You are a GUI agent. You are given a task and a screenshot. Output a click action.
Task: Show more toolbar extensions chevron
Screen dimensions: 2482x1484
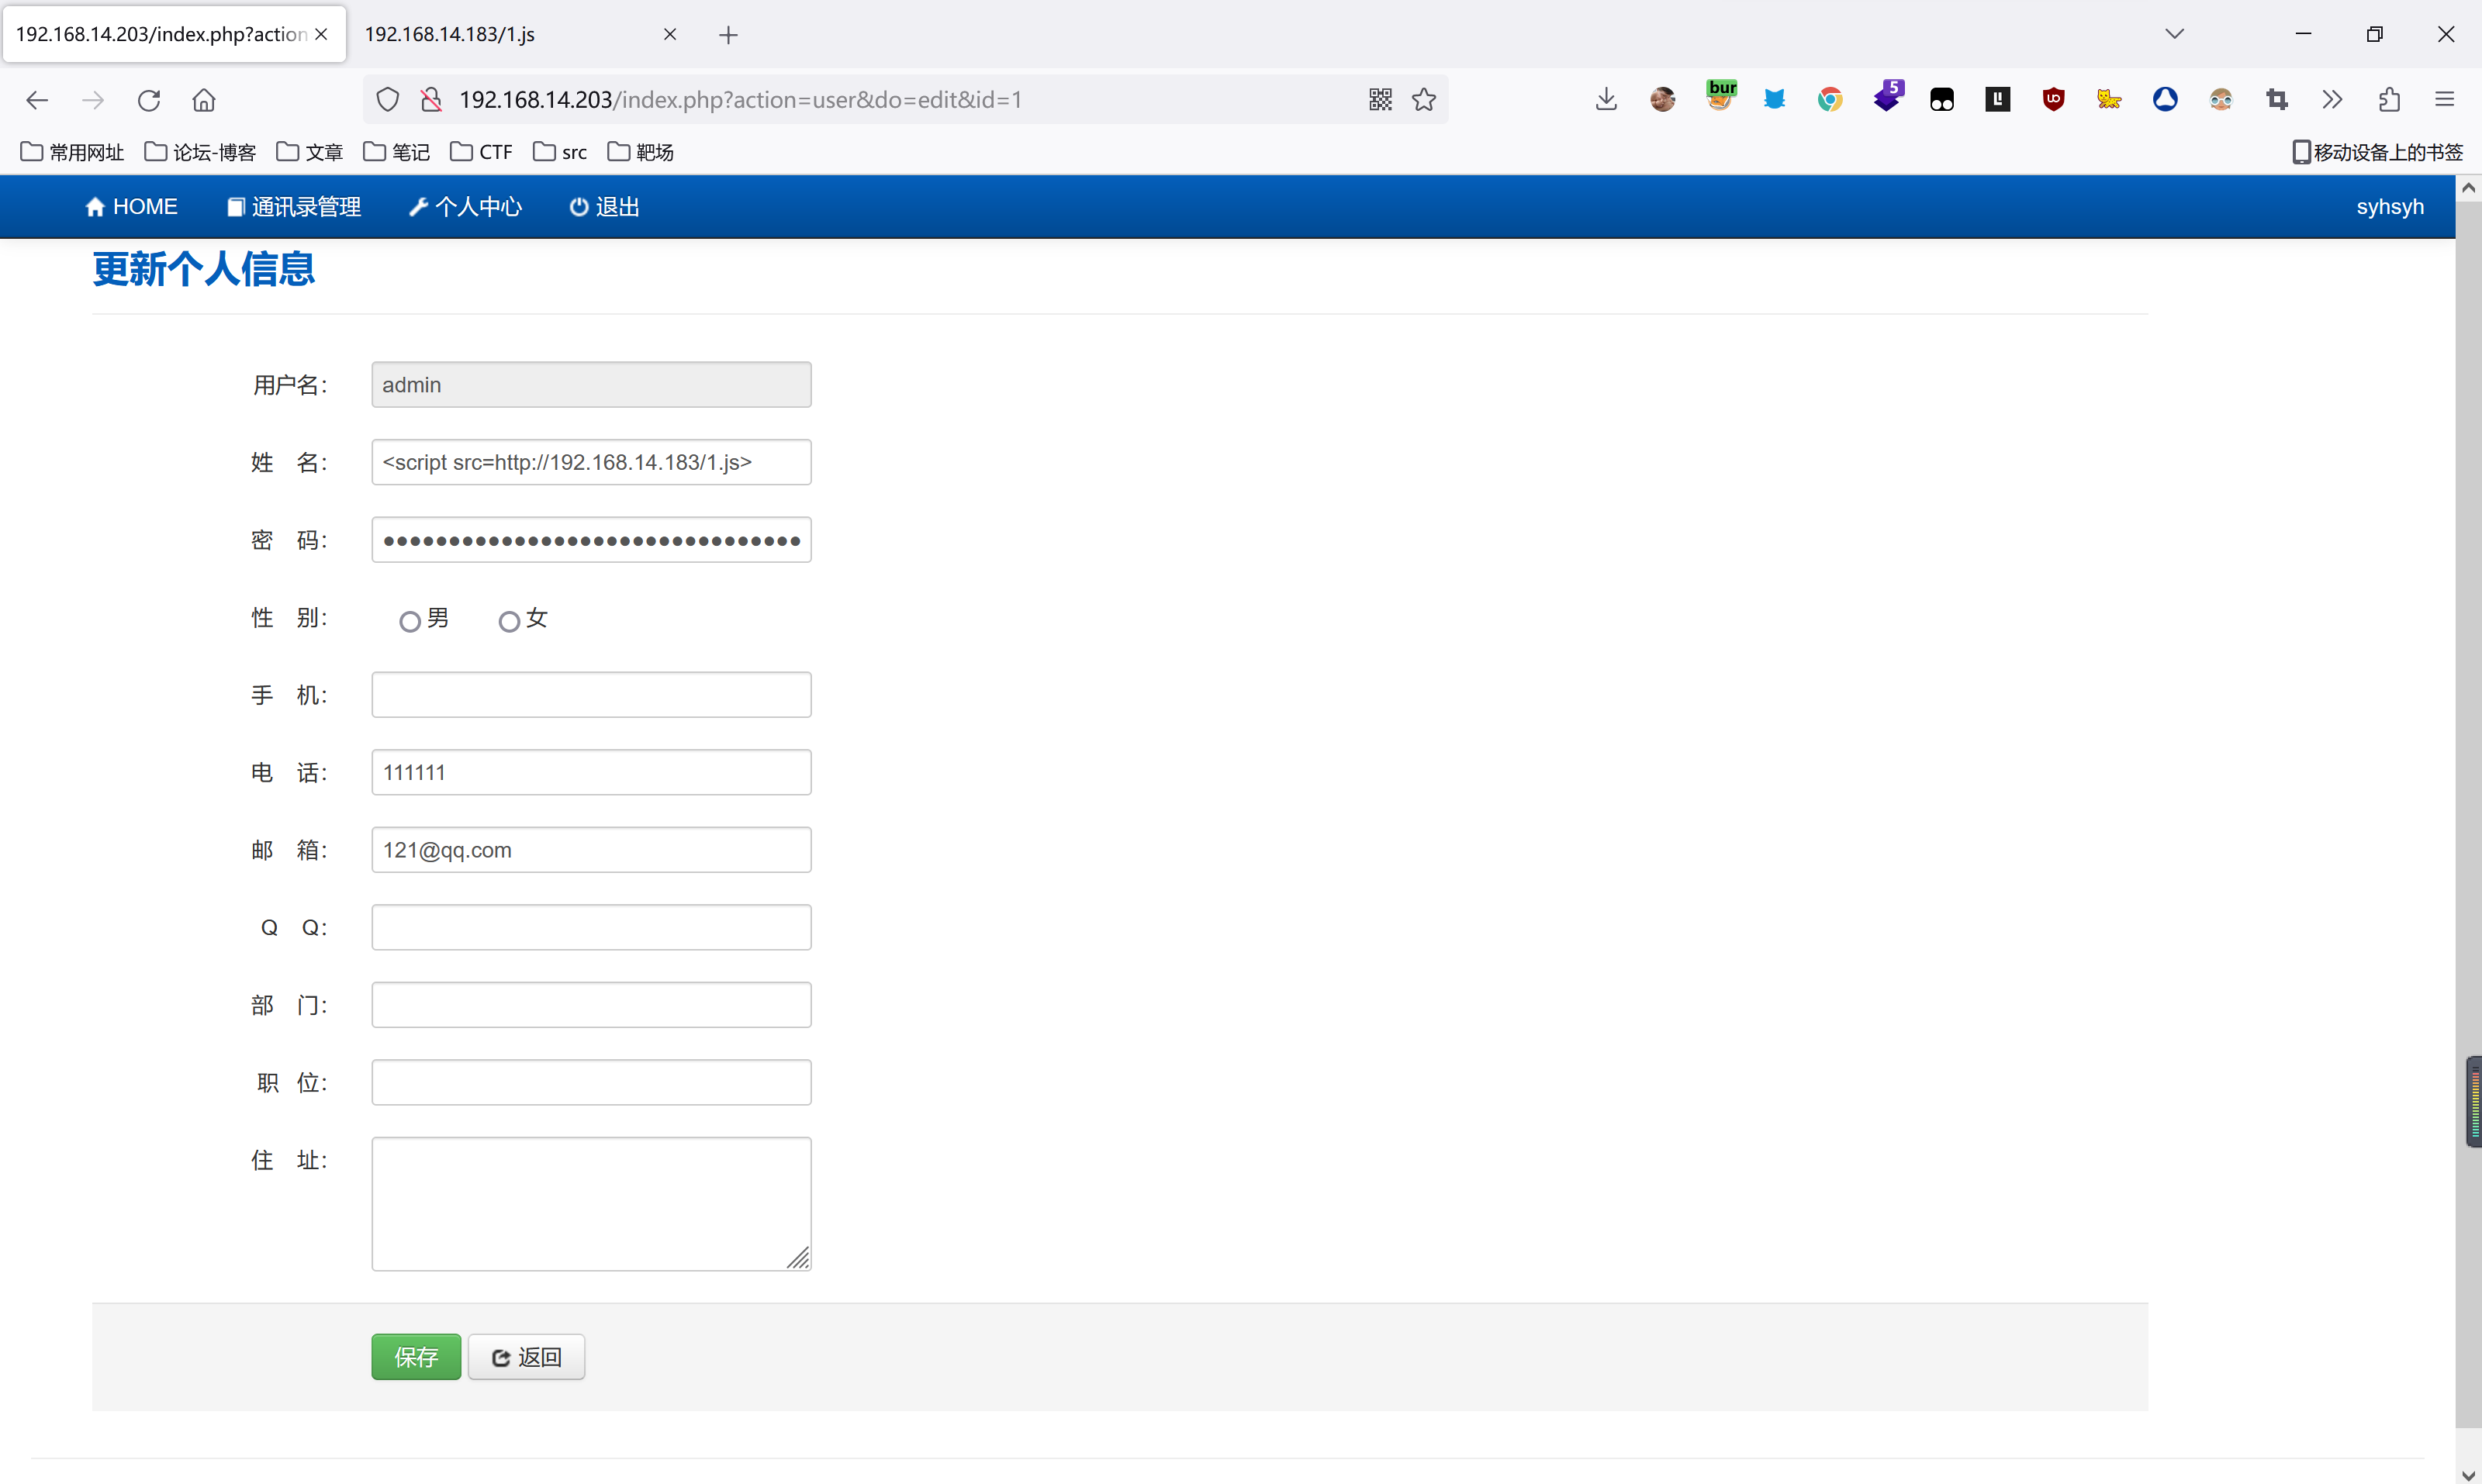[x=2332, y=99]
